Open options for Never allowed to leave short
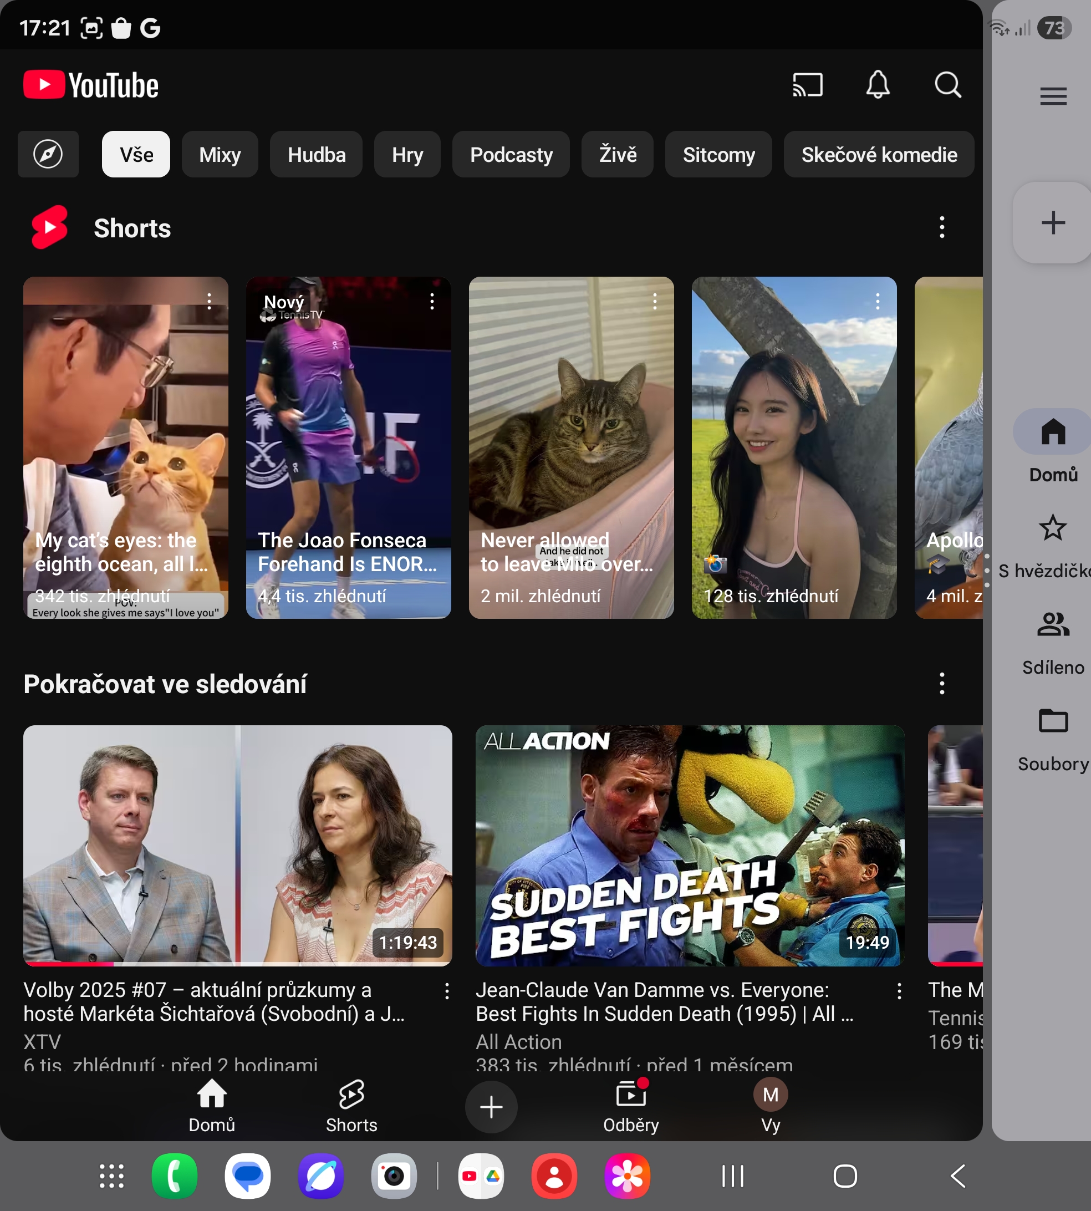The image size is (1091, 1211). [x=655, y=301]
